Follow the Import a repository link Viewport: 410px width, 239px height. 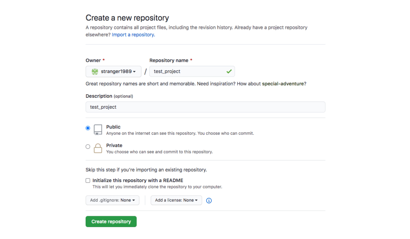point(133,34)
